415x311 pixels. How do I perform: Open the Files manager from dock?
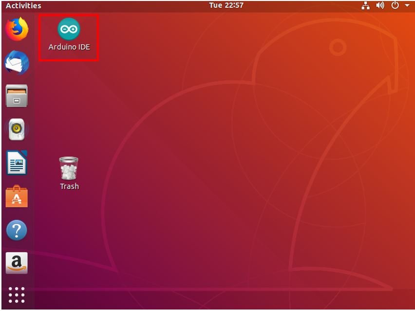pyautogui.click(x=17, y=96)
